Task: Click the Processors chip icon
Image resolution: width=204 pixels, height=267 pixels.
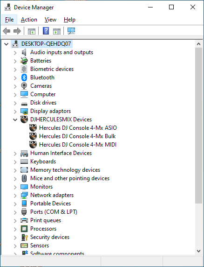Action: click(x=24, y=229)
